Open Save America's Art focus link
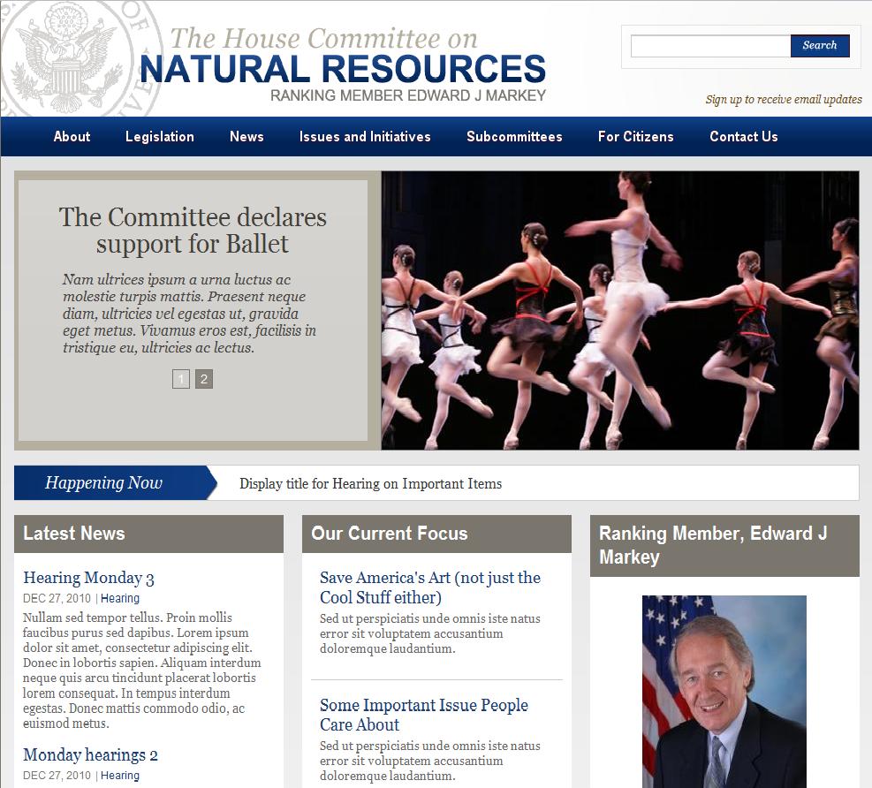Screen dimensions: 872x788 pyautogui.click(x=429, y=587)
